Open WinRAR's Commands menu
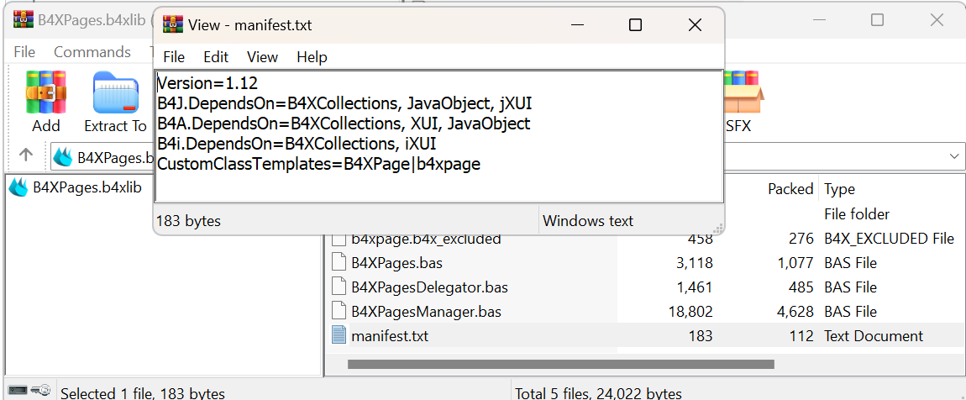Image resolution: width=966 pixels, height=400 pixels. pyautogui.click(x=92, y=52)
